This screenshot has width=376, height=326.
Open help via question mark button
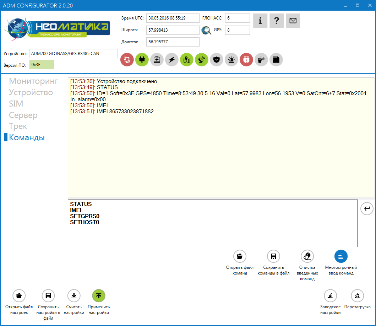277,21
